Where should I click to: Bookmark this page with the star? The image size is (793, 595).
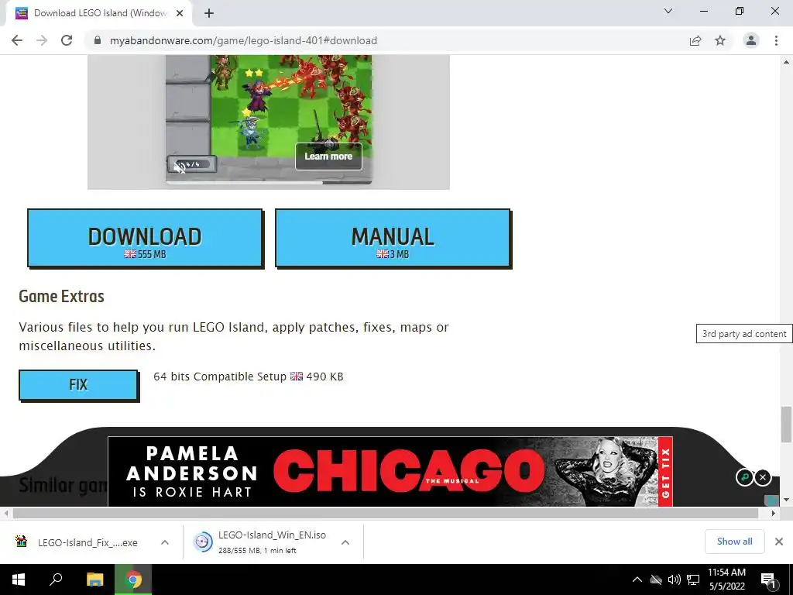tap(720, 40)
